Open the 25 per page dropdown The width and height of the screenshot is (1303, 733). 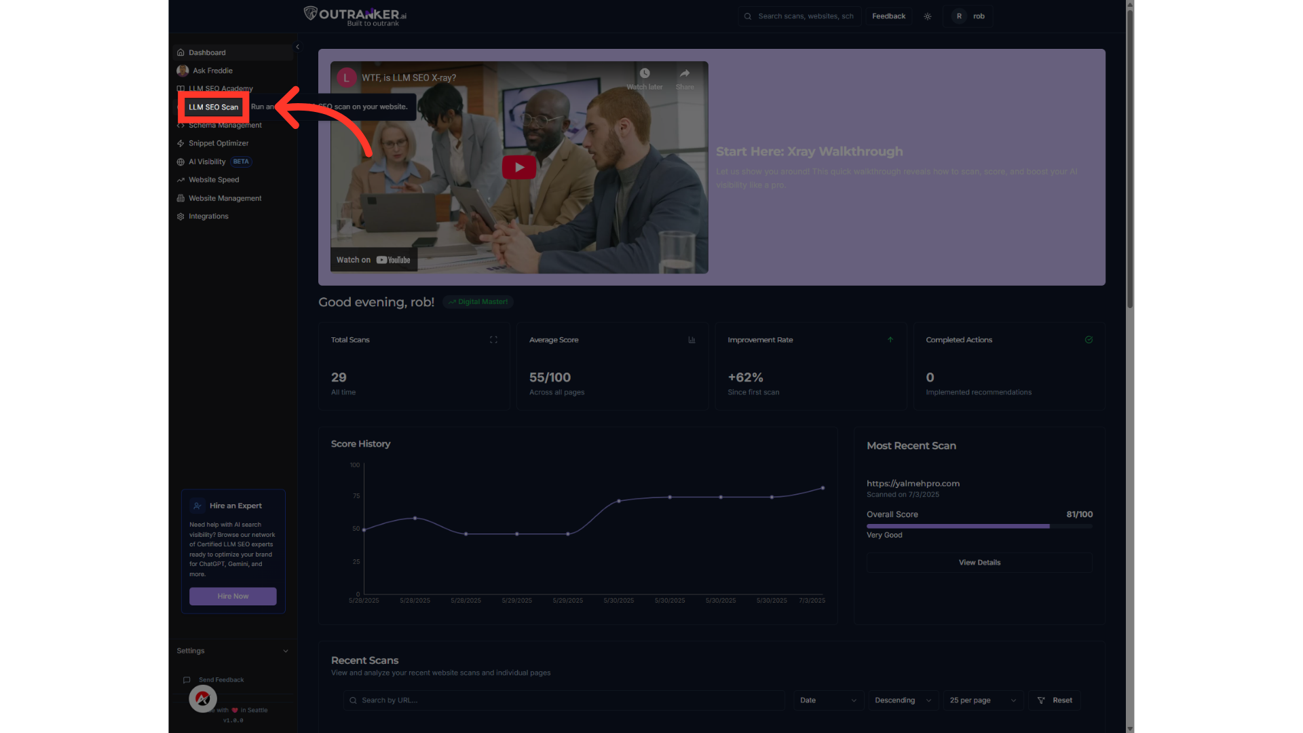point(982,700)
